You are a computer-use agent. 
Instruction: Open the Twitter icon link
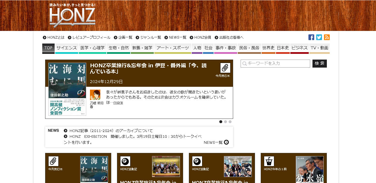(x=319, y=37)
